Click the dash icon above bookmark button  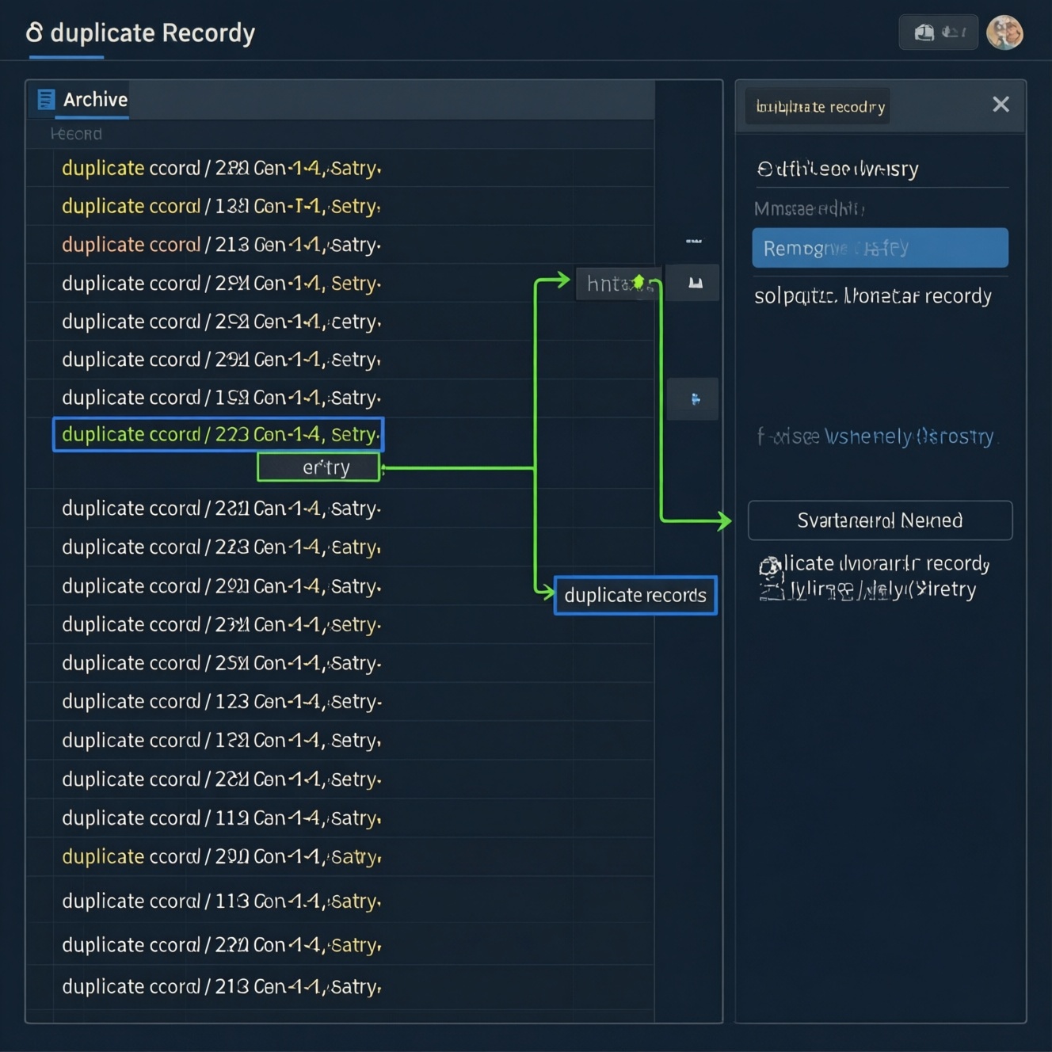point(693,241)
